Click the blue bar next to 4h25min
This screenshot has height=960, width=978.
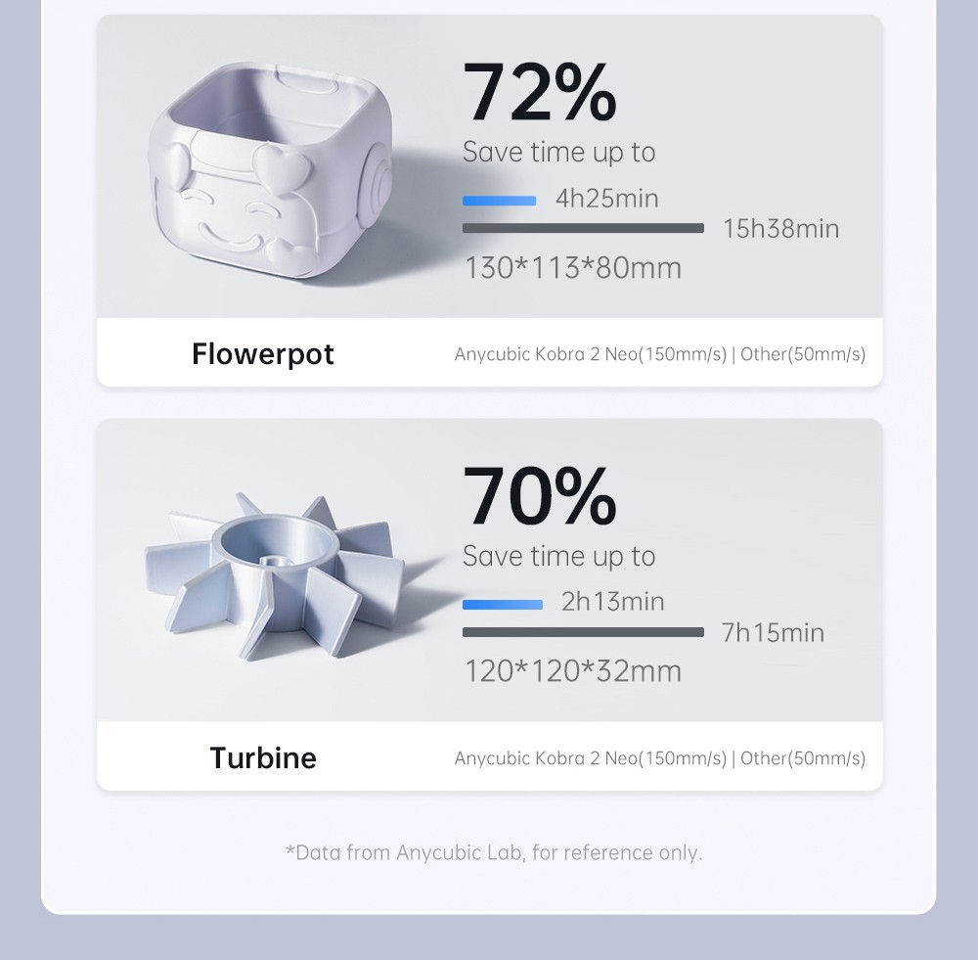(500, 201)
